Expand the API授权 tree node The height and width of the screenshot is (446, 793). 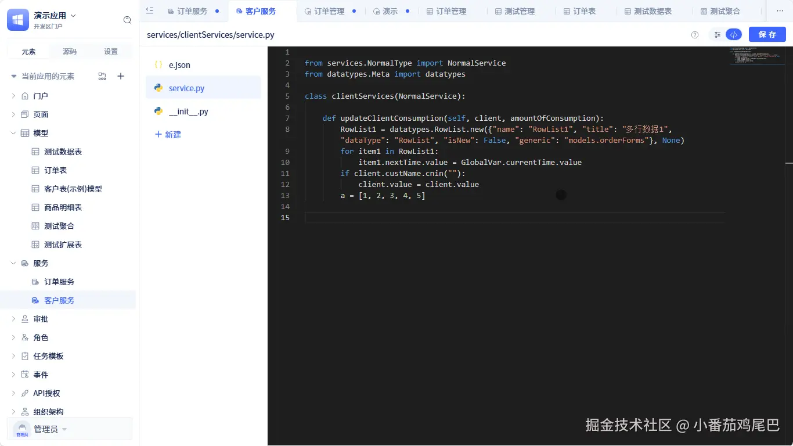pos(13,393)
